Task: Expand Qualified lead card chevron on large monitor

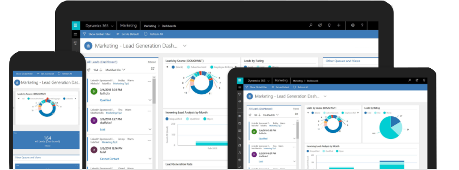Action: (x=150, y=100)
